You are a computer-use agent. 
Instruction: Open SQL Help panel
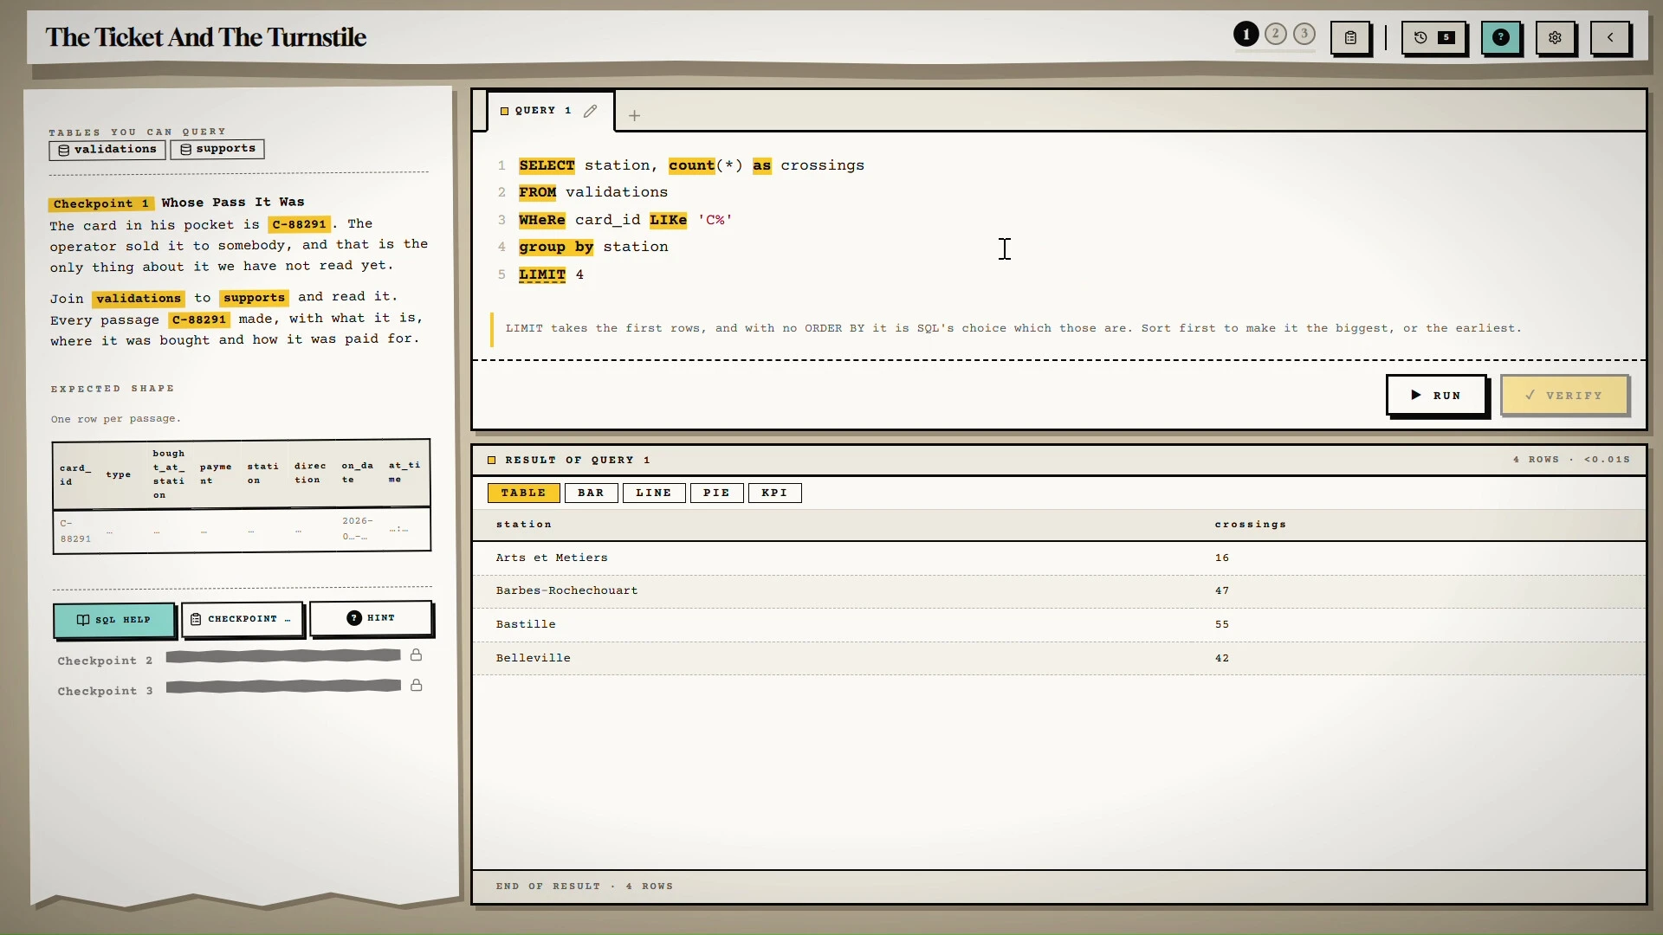pos(113,620)
